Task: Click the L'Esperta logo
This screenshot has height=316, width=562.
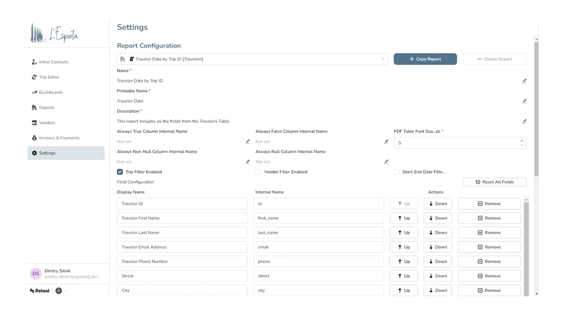Action: [55, 33]
